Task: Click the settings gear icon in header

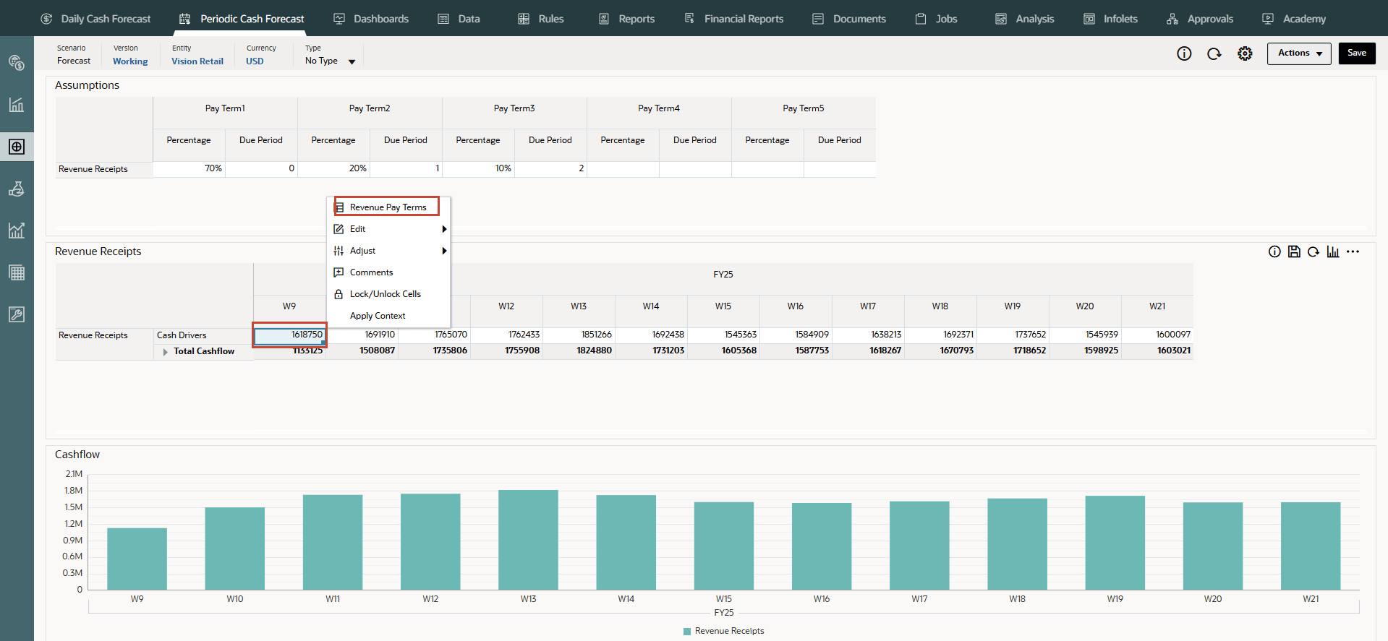Action: (x=1244, y=53)
